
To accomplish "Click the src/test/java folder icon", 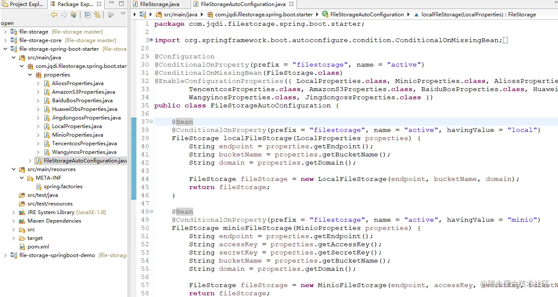I will [x=22, y=195].
